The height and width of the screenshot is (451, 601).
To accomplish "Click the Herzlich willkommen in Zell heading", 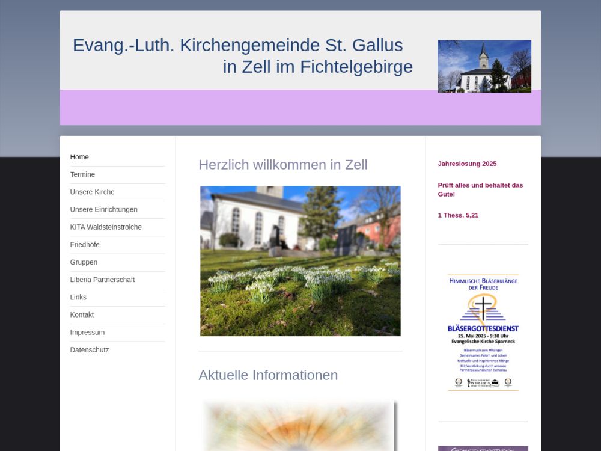I will coord(282,165).
